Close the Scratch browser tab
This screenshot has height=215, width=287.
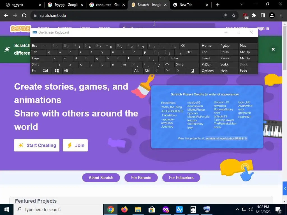pos(165,5)
